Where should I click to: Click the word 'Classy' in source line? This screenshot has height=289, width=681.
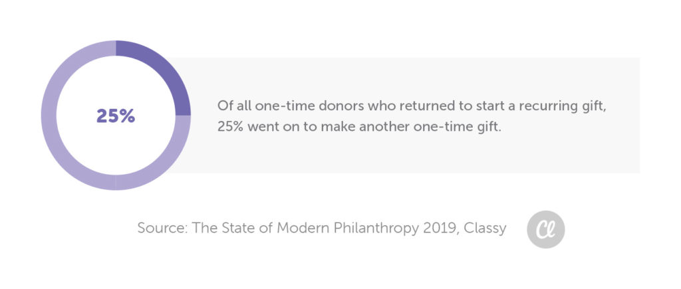[485, 229]
